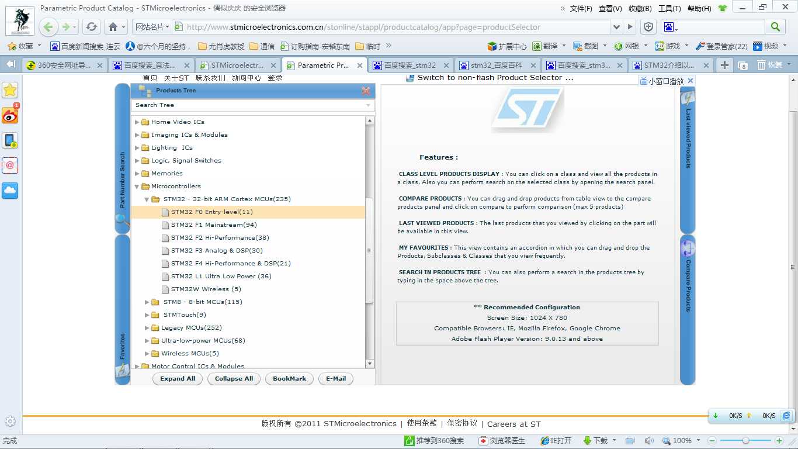Click the shield security icon in address bar
Screen dimensions: 798x449
pos(648,27)
